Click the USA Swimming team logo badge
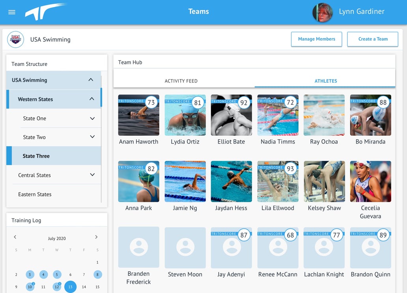Viewport: 407px width, 293px height. (x=15, y=39)
